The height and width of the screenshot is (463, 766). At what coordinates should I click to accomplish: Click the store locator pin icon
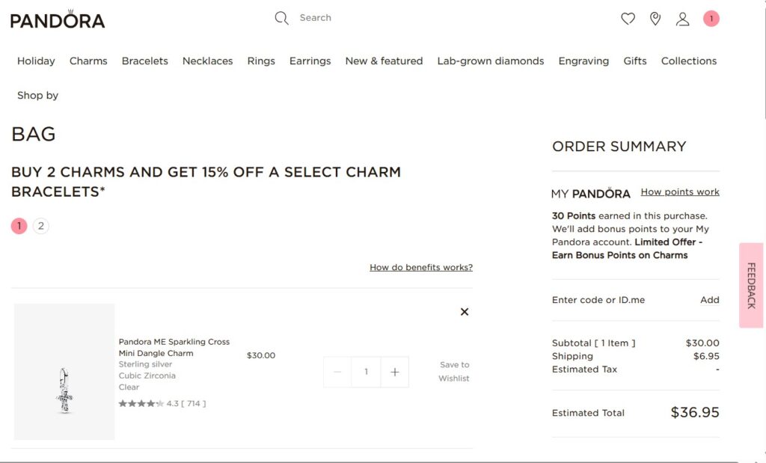(x=655, y=19)
